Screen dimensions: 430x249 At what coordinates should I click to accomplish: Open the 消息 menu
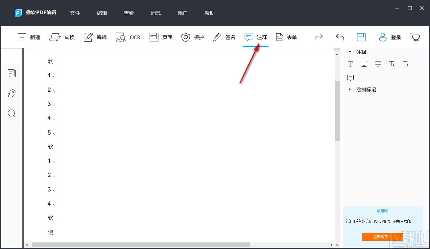point(156,13)
